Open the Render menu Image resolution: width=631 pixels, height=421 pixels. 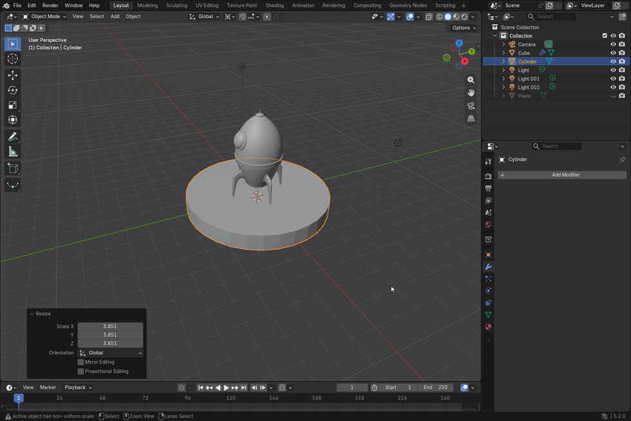pos(50,5)
